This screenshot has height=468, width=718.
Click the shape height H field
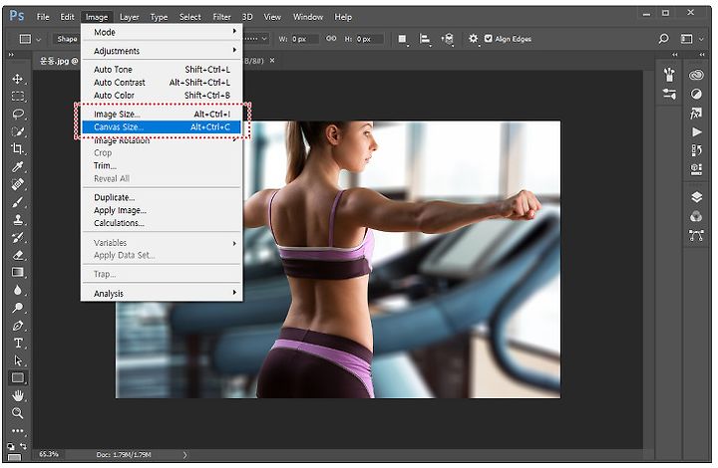coord(369,39)
